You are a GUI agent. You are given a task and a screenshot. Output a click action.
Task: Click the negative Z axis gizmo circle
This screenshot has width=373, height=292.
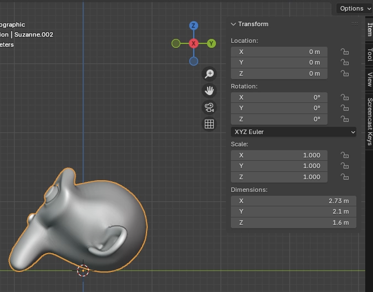coord(194,61)
